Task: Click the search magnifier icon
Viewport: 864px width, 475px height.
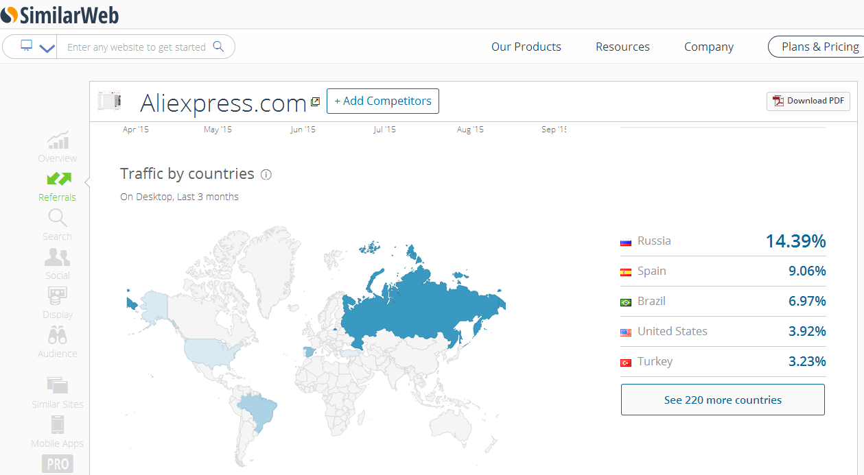Action: point(219,47)
